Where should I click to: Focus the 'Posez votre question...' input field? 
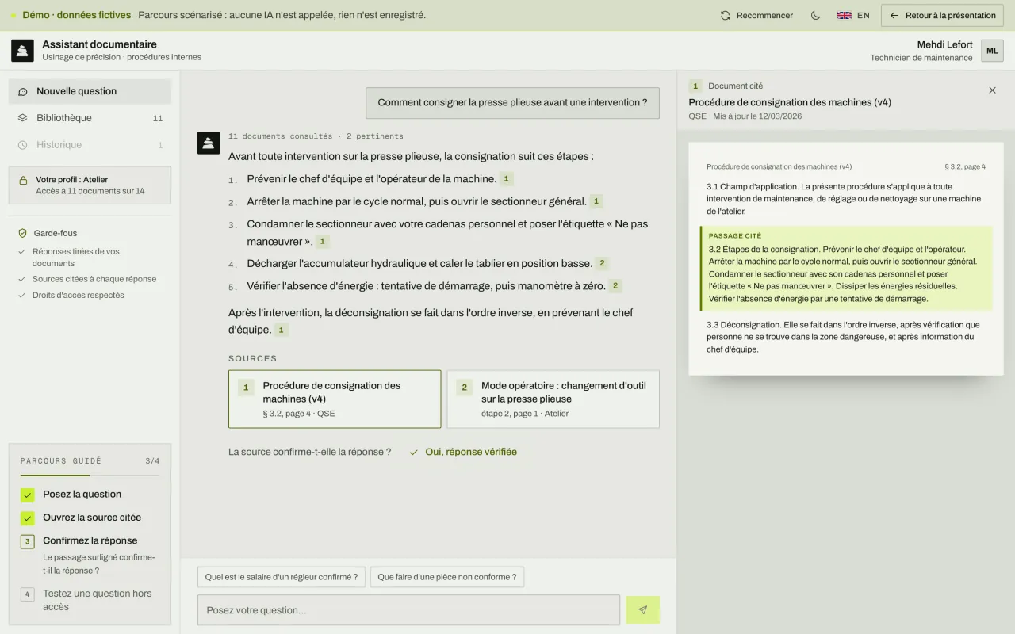(408, 610)
